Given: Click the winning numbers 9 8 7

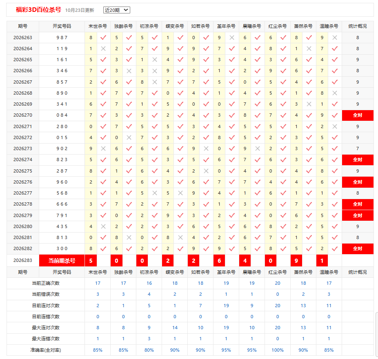Looking at the screenshot, I should (x=62, y=38).
